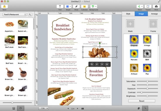Open the Shape tool dropdown arrow
The width and height of the screenshot is (161, 111).
[70, 6]
